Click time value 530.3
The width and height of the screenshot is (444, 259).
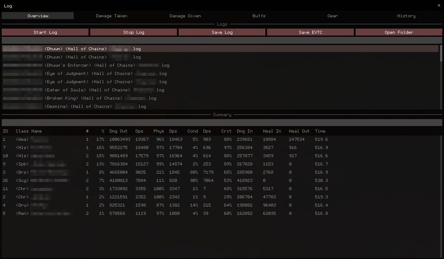pos(321,181)
